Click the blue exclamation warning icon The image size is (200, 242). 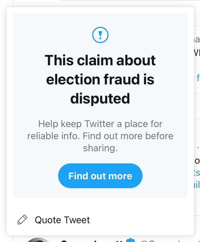pyautogui.click(x=100, y=35)
